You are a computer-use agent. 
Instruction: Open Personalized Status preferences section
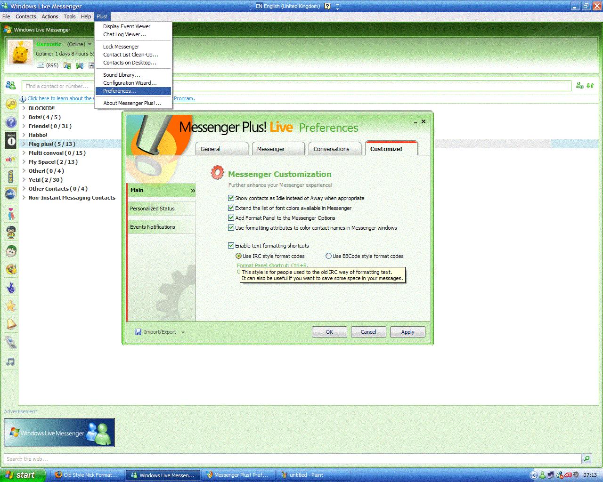(x=152, y=209)
